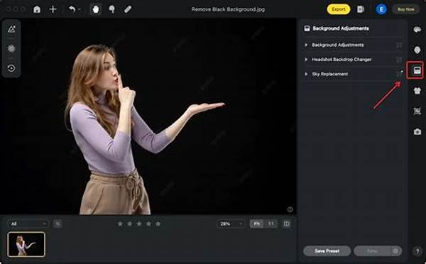Open the background adjustments sidebar icon
Viewport: 426px width, 264px height.
417,71
